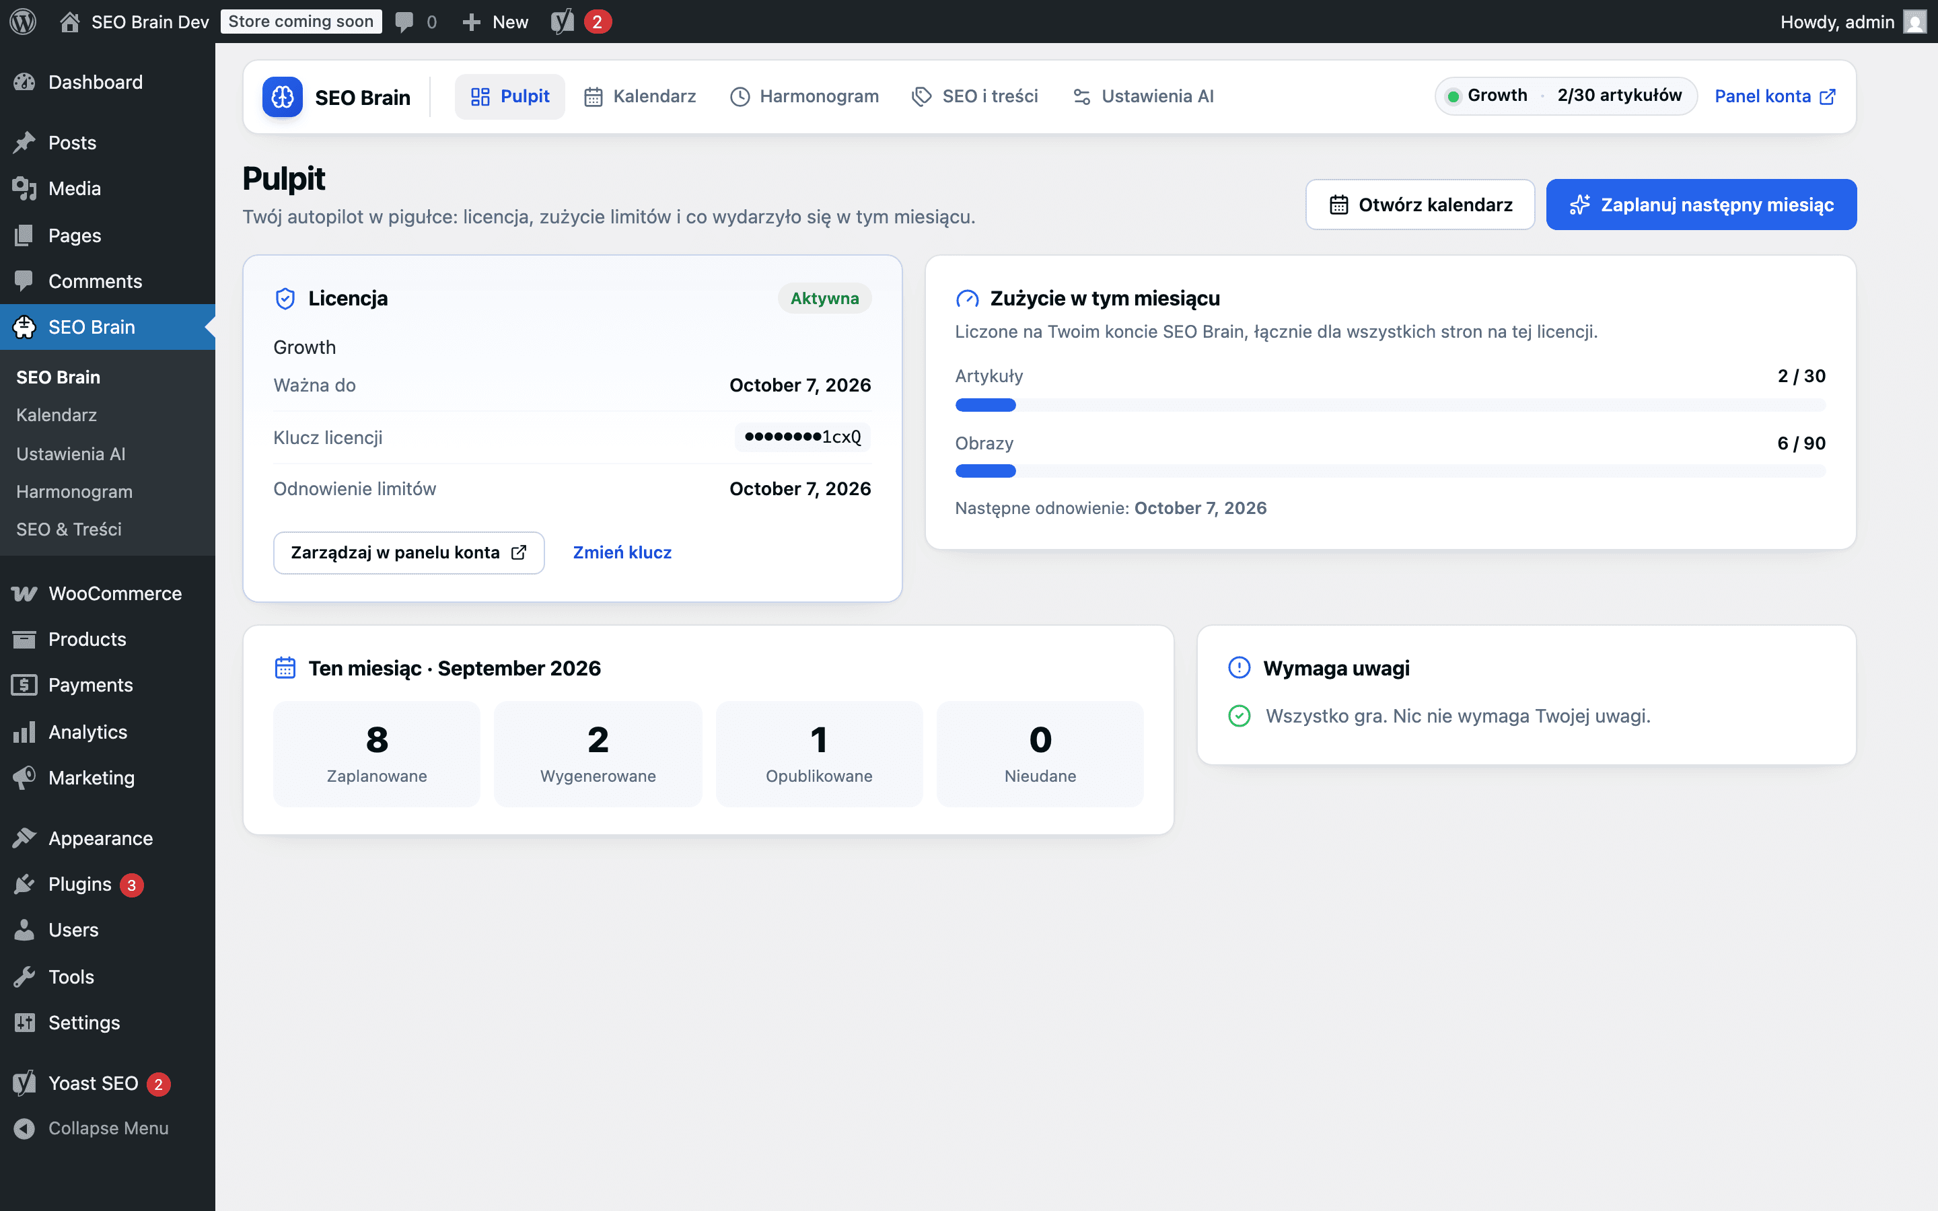The width and height of the screenshot is (1938, 1211).
Task: Open Yoast SEO in sidebar
Action: (107, 1083)
